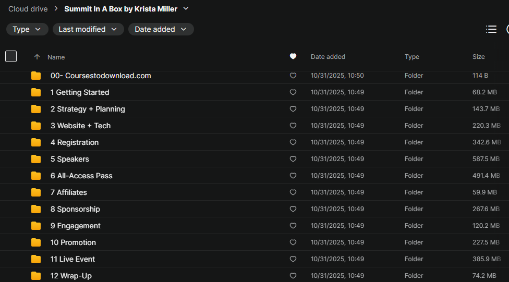The width and height of the screenshot is (509, 282).
Task: Expand the Last modified filter
Action: 88,29
